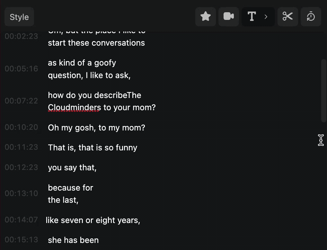Select the star effects icon in the toolbar

pos(205,16)
